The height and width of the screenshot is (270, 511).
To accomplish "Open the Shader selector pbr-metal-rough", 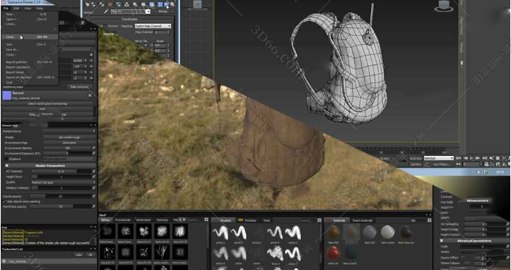I will point(68,138).
